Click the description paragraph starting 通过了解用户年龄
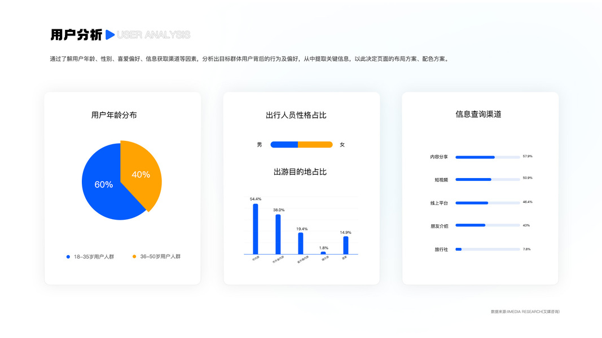This screenshot has height=338, width=602. point(250,59)
